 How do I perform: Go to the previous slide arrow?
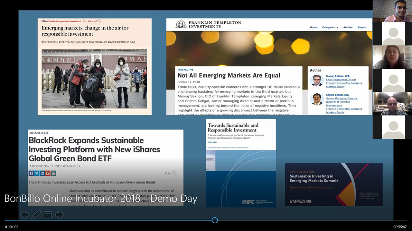coord(24,215)
